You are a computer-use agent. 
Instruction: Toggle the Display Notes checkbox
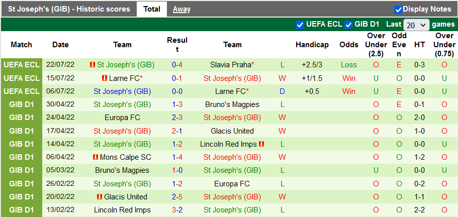[x=398, y=9]
